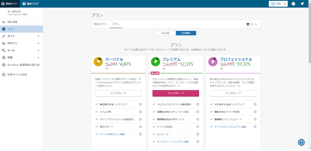Show info for サイトアクティビティの機能強化
The width and height of the screenshot is (311, 151).
point(140,119)
